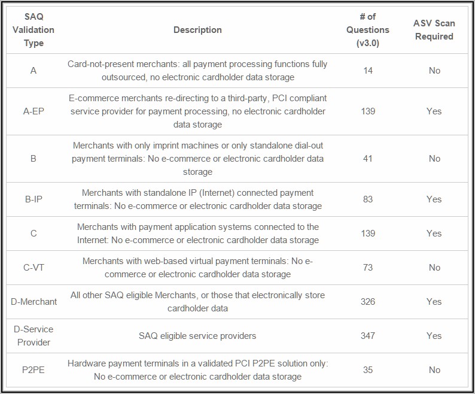Screen dimensions: 475x394
Task: Select the "C-VT" validation type cell
Action: [34, 268]
